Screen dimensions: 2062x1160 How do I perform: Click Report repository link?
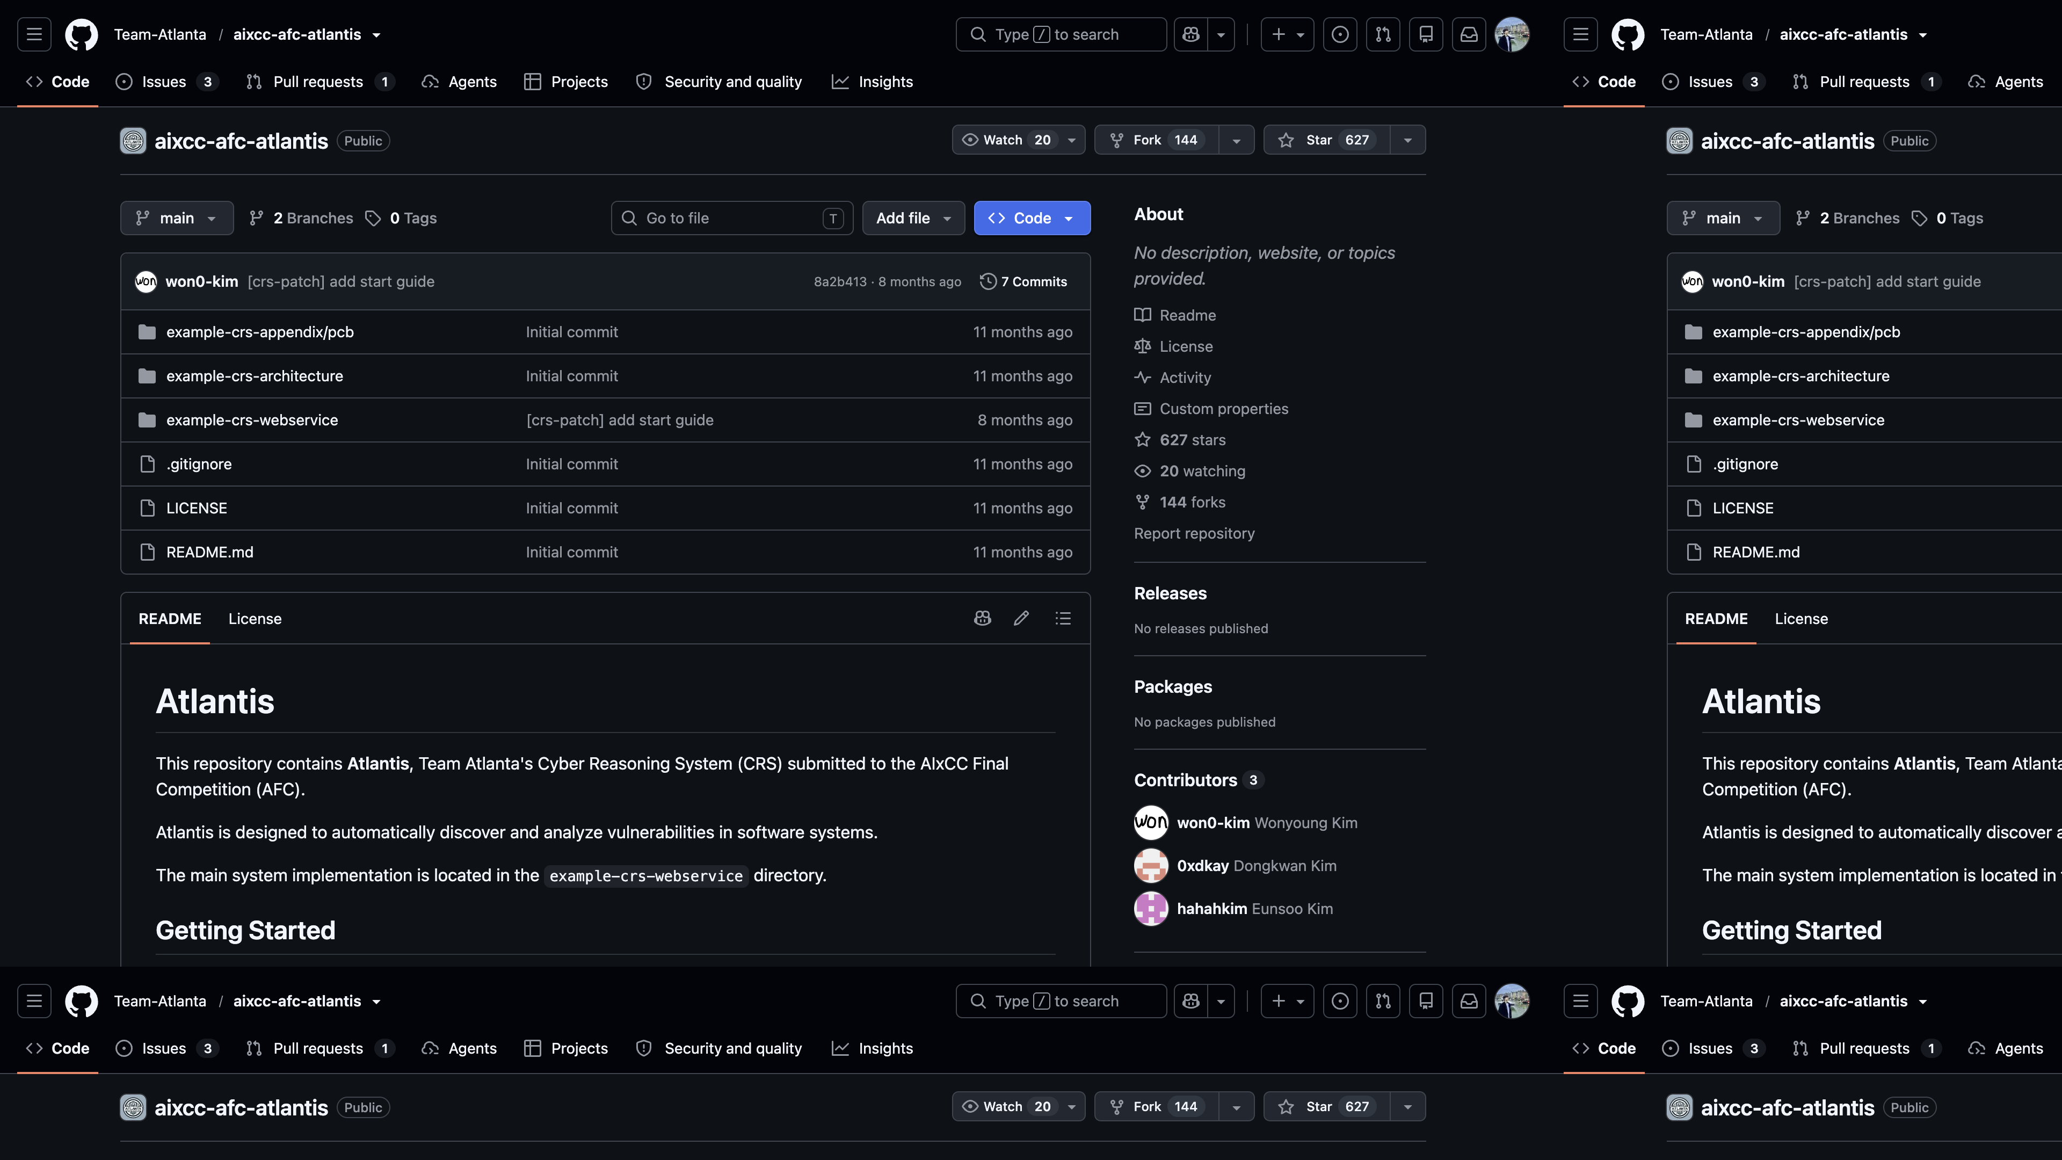click(x=1194, y=533)
